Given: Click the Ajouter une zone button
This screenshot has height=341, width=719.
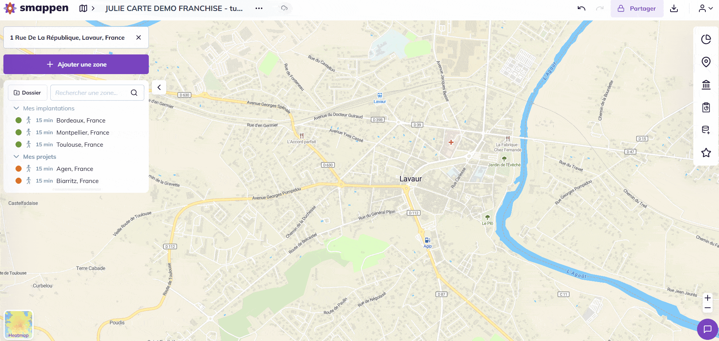Looking at the screenshot, I should (76, 64).
